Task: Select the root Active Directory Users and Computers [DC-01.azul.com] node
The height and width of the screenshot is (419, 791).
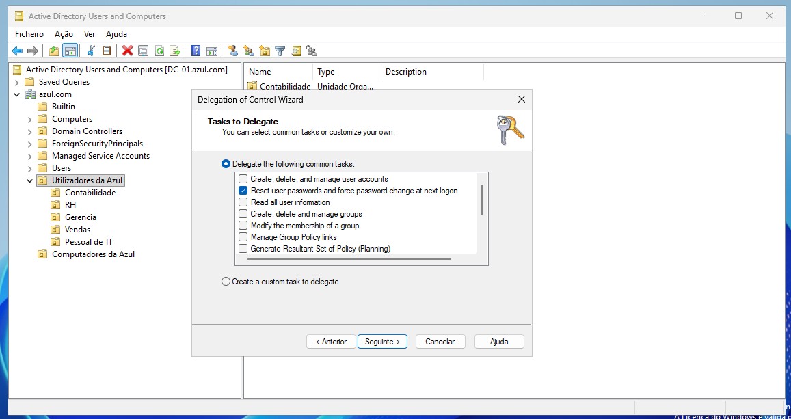Action: (126, 70)
